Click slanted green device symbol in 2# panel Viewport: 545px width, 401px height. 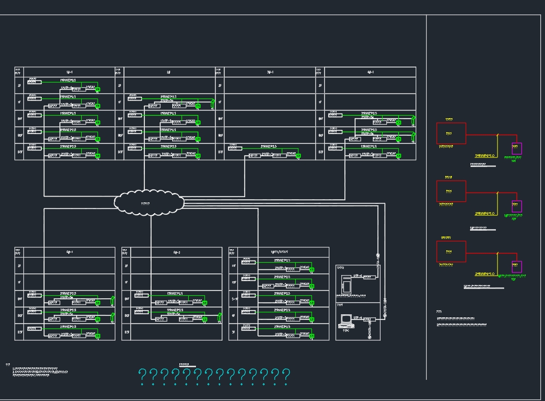[x=213, y=103]
